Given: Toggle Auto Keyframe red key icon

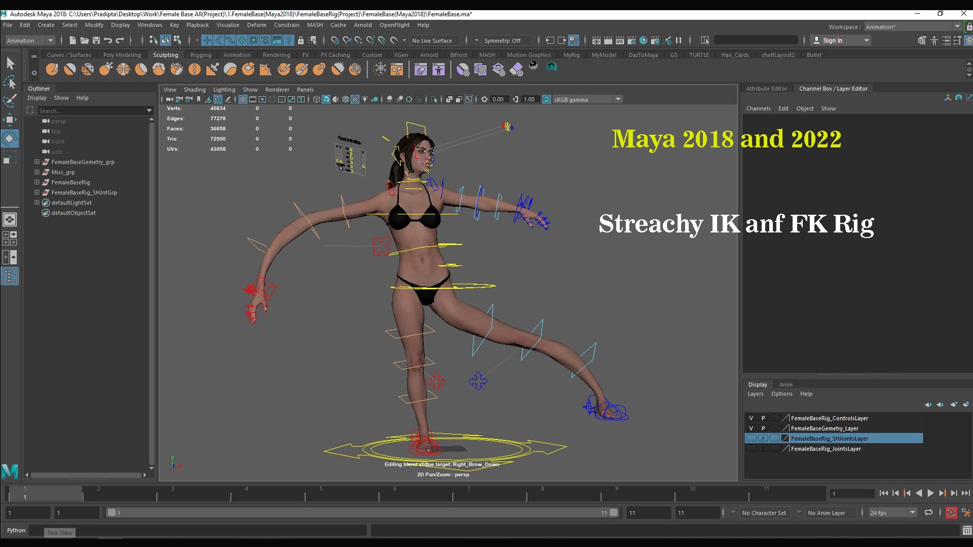Looking at the screenshot, I should click(x=951, y=513).
